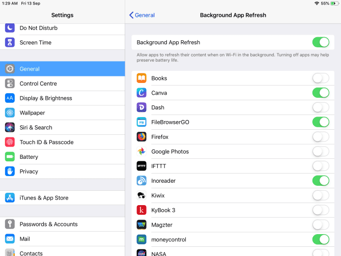The width and height of the screenshot is (341, 256).
Task: Open Mail settings
Action: click(x=63, y=239)
